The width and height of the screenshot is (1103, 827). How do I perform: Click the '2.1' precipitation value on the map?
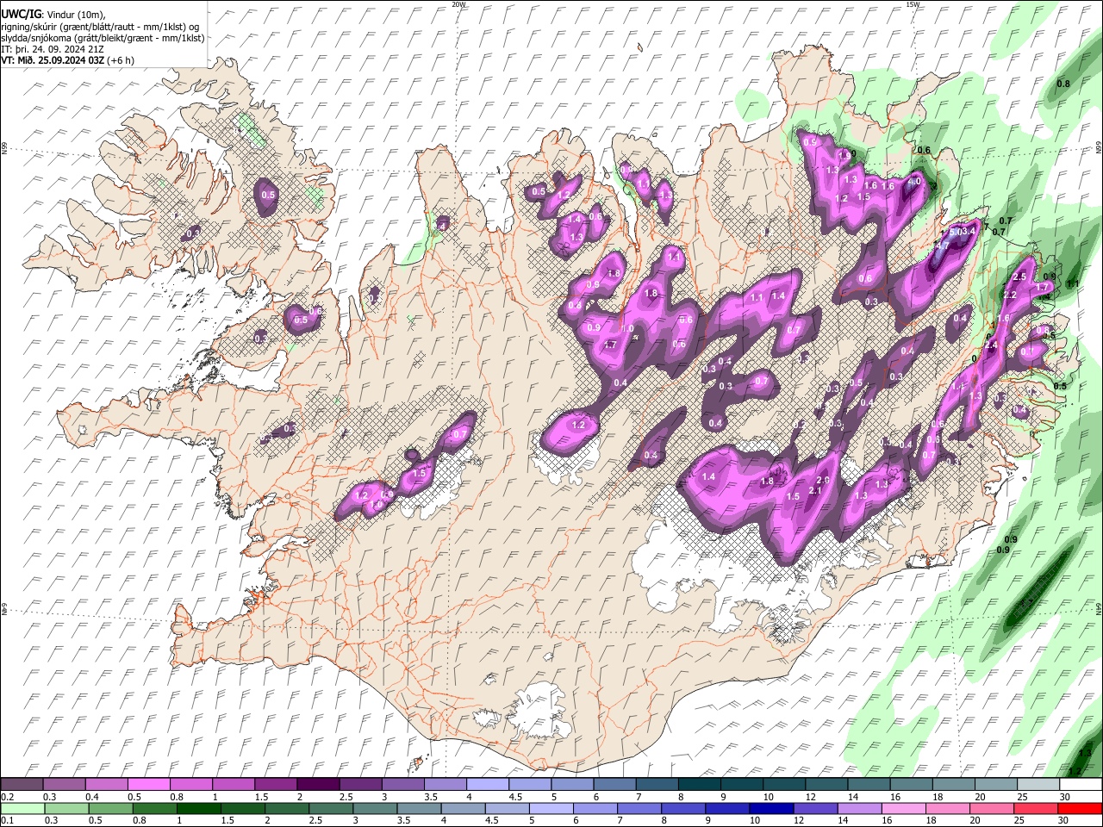pyautogui.click(x=814, y=491)
